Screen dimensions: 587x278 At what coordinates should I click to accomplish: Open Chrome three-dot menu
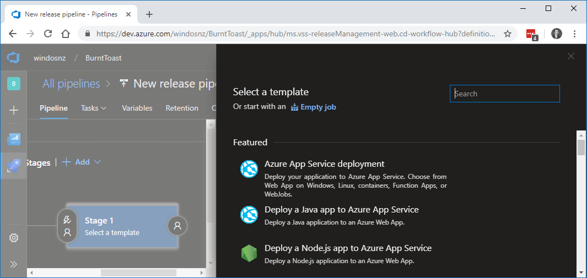[x=575, y=34]
